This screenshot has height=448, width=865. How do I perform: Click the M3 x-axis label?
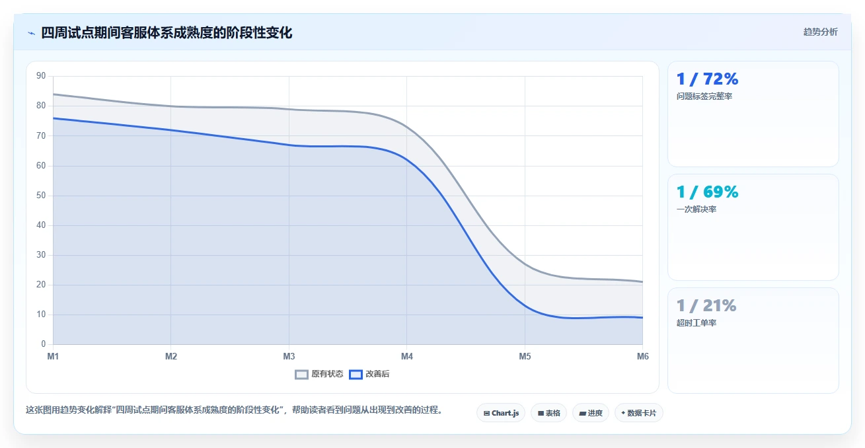pyautogui.click(x=289, y=356)
